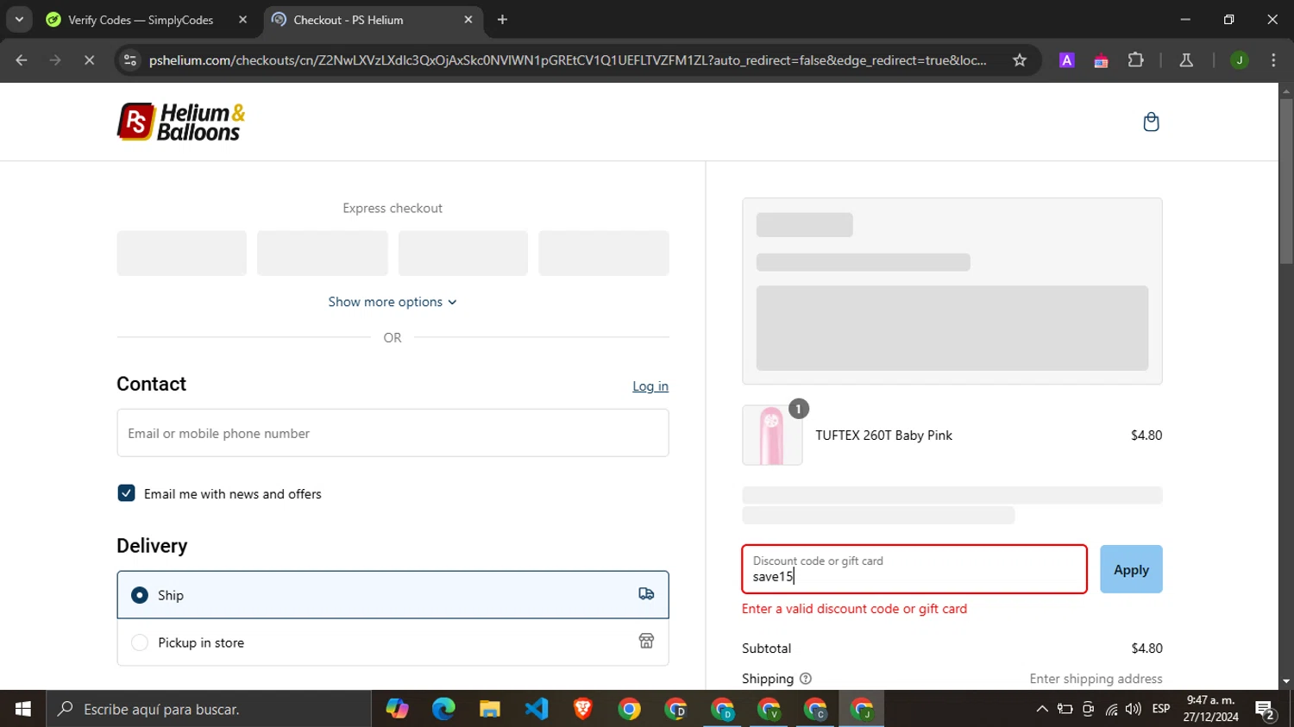This screenshot has width=1294, height=727.
Task: Show hidden system tray icons
Action: pos(1042,709)
